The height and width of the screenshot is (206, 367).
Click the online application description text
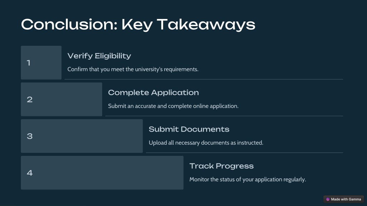[x=173, y=106]
